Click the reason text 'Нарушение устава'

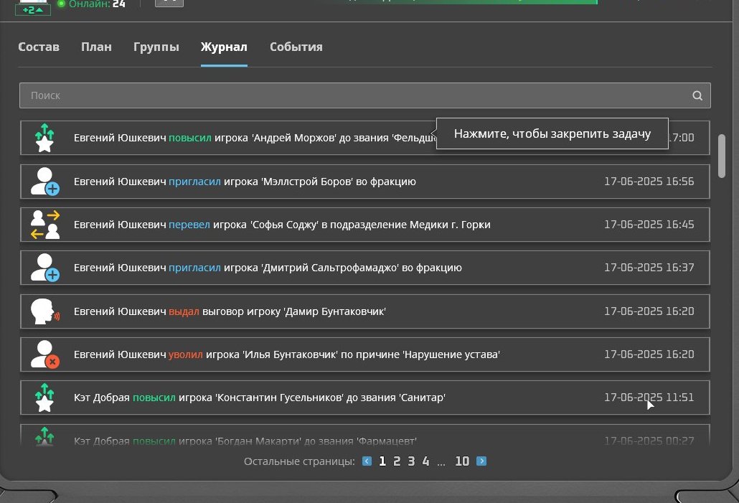click(x=451, y=354)
